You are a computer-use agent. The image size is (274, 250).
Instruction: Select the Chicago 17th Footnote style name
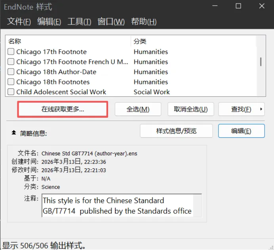coord(51,52)
